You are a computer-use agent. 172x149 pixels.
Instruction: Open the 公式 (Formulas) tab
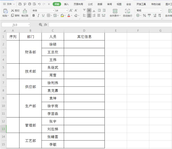click(90, 4)
